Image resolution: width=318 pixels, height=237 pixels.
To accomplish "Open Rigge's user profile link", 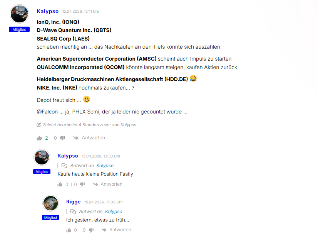I will [74, 202].
